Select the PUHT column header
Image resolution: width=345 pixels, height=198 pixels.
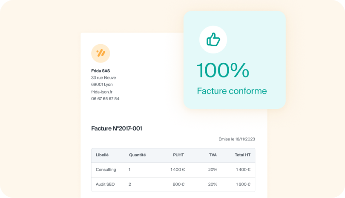(x=178, y=155)
